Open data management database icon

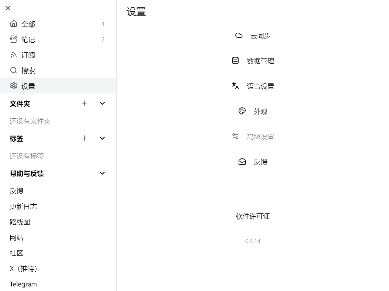pos(235,61)
